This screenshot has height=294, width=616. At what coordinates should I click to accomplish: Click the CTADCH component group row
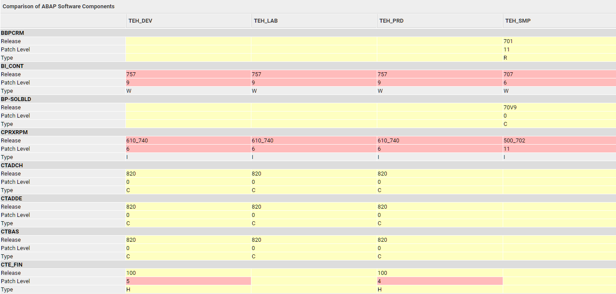pyautogui.click(x=12, y=166)
